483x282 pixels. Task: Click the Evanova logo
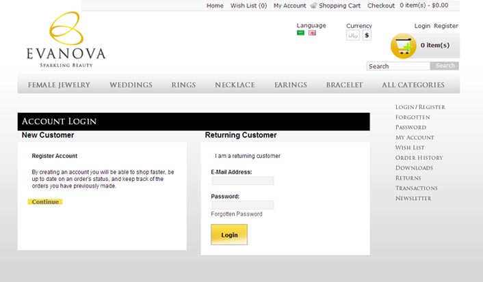[x=66, y=40]
